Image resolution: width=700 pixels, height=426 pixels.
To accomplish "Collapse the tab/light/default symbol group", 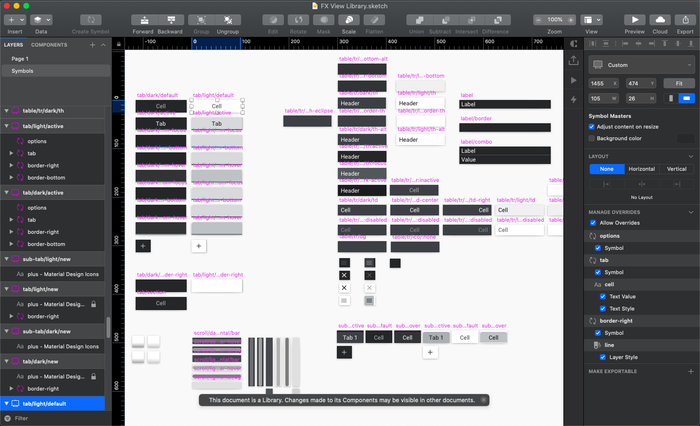I will click(6, 404).
